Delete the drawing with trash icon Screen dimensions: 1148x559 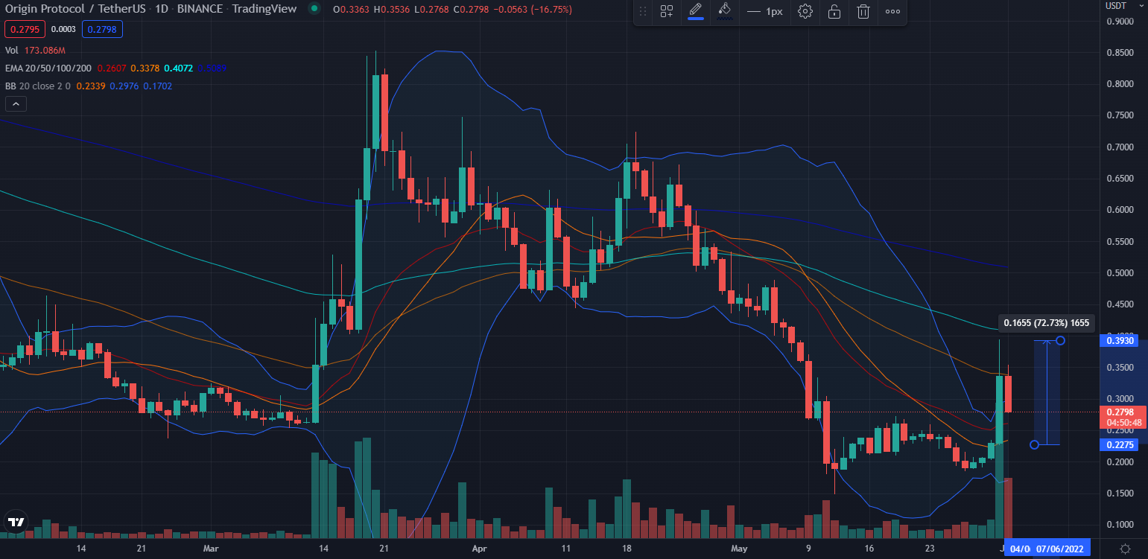pyautogui.click(x=863, y=12)
